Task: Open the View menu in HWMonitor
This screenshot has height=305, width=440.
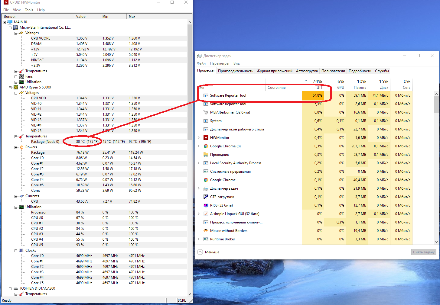Action: point(17,10)
